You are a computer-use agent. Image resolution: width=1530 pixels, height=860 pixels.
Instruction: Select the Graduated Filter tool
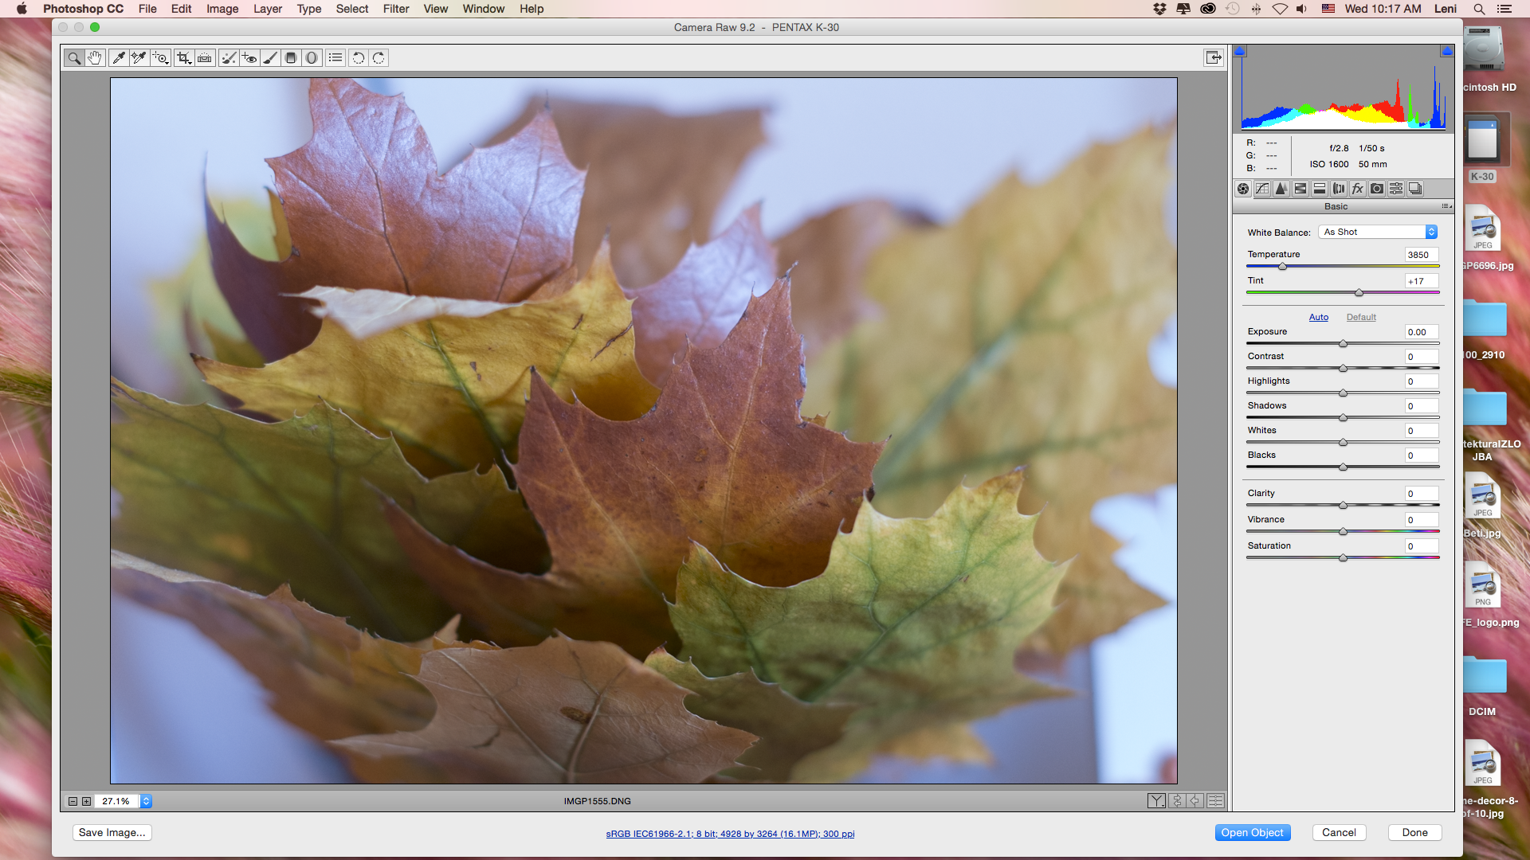291,57
